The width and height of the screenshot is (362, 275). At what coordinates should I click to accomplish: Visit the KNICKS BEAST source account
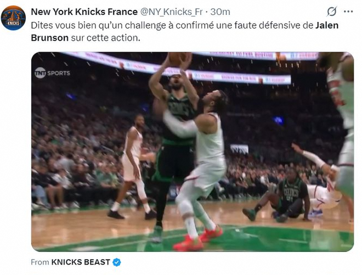tap(81, 262)
